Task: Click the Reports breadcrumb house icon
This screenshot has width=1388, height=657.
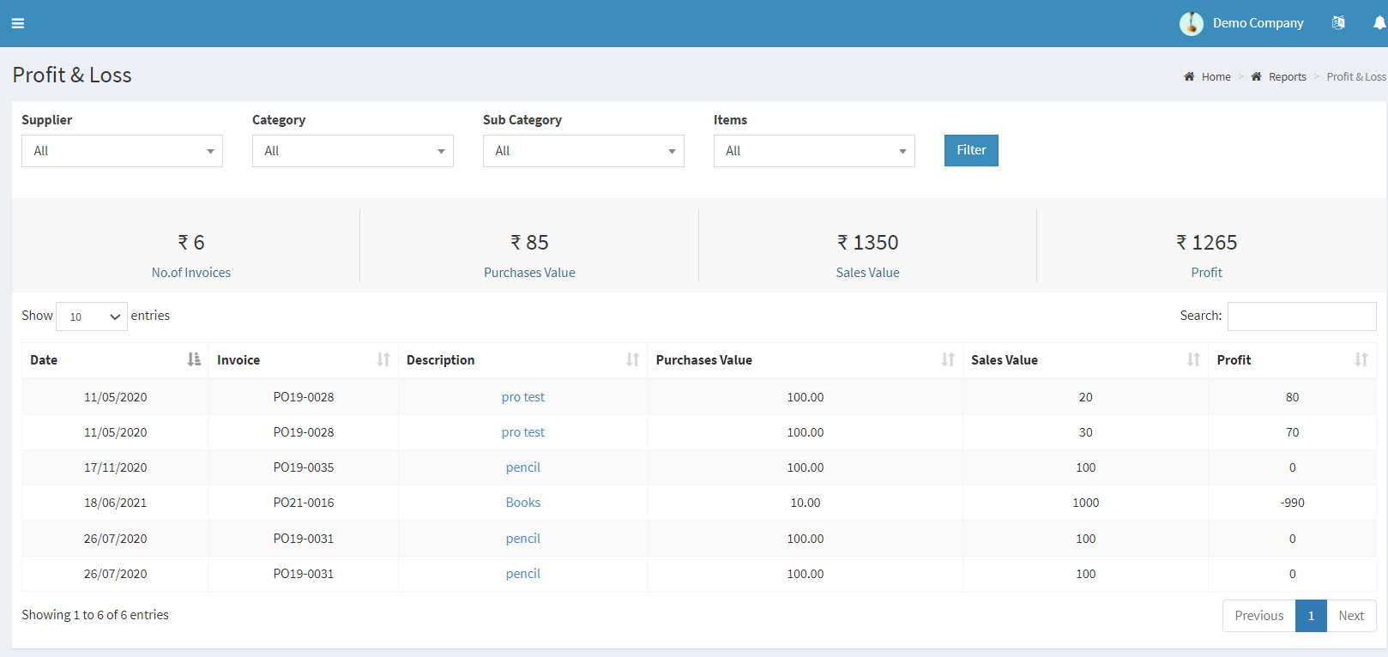Action: tap(1256, 76)
